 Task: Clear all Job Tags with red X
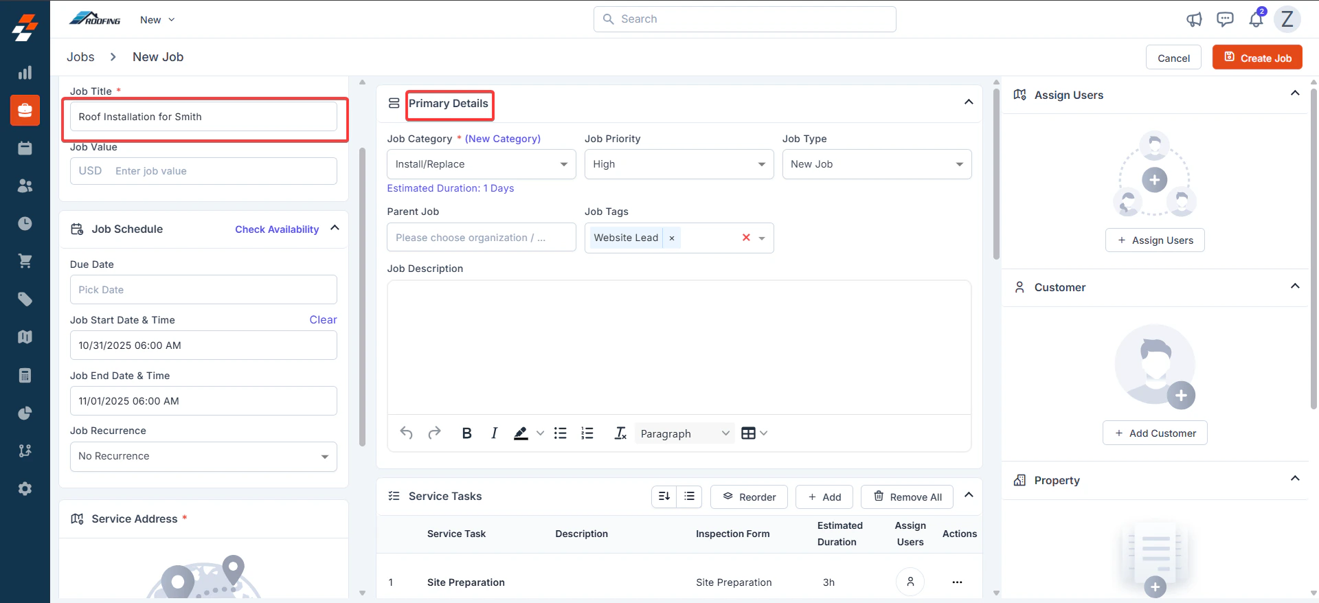point(746,238)
